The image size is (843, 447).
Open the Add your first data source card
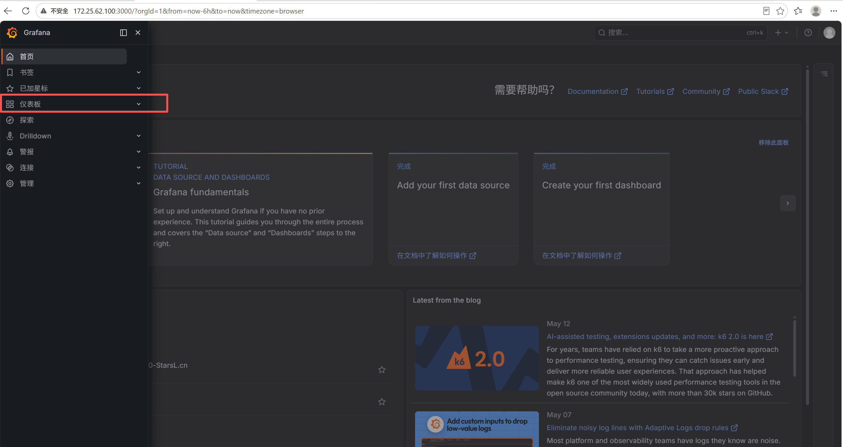tap(453, 209)
